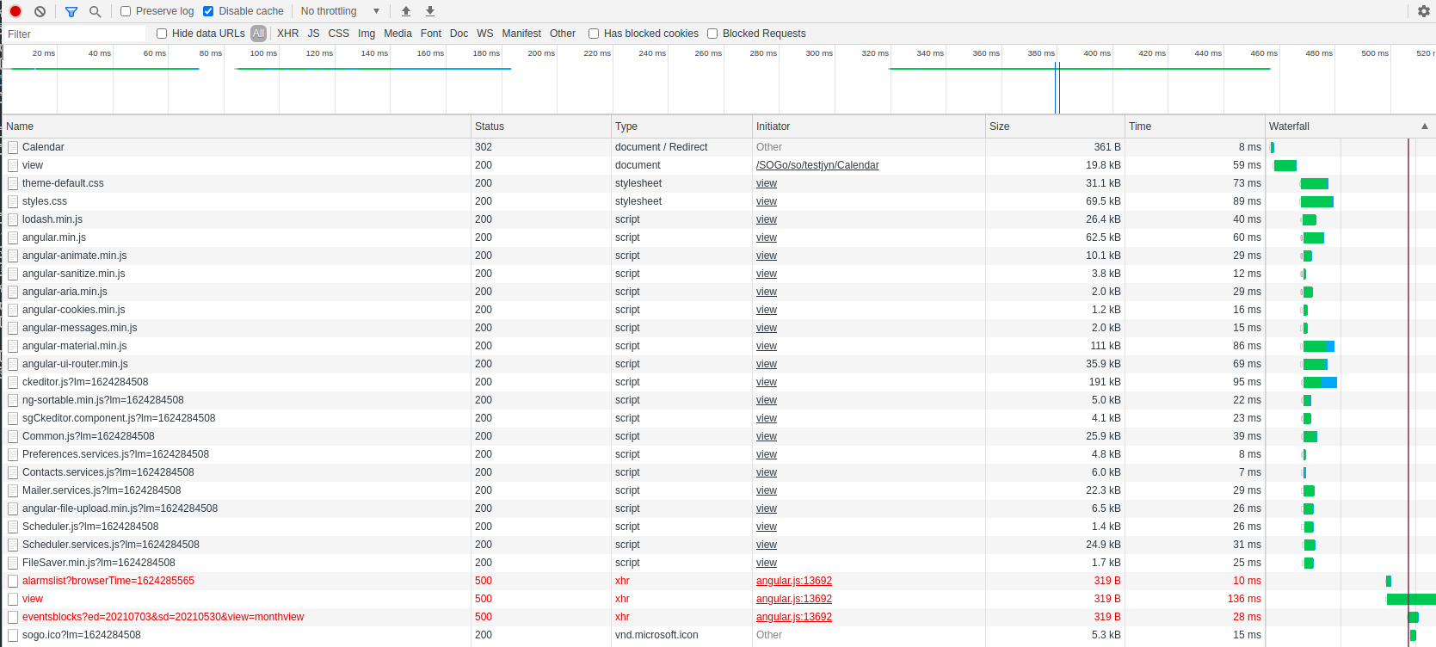1436x647 pixels.
Task: Toggle the filter bar funnel icon
Action: [x=71, y=11]
